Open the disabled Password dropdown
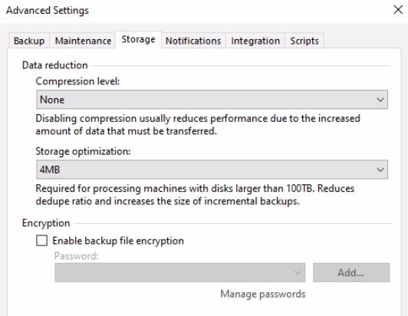 180,272
